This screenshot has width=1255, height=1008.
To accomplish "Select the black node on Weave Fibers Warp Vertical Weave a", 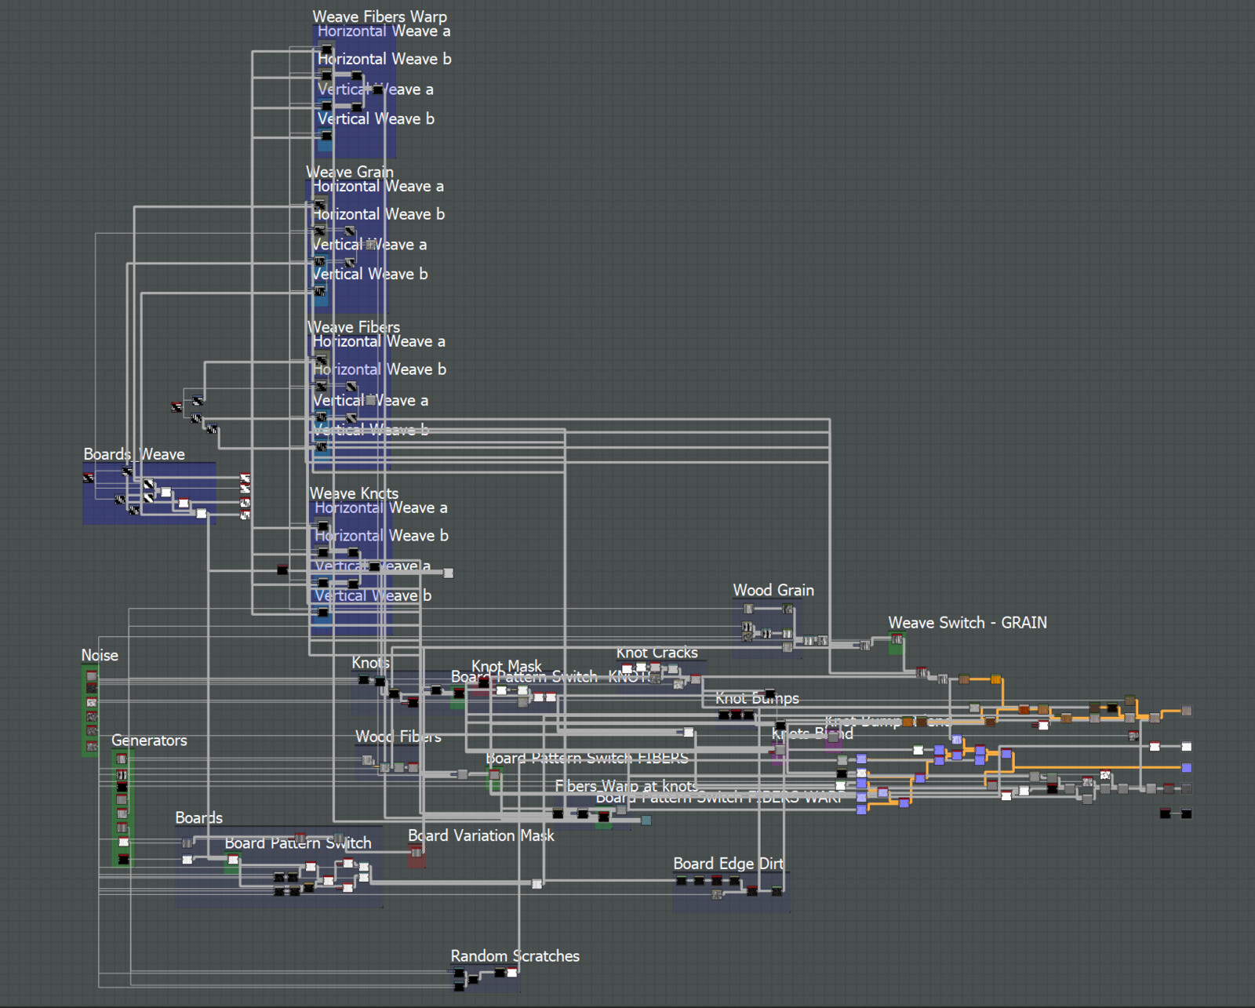I will point(378,89).
